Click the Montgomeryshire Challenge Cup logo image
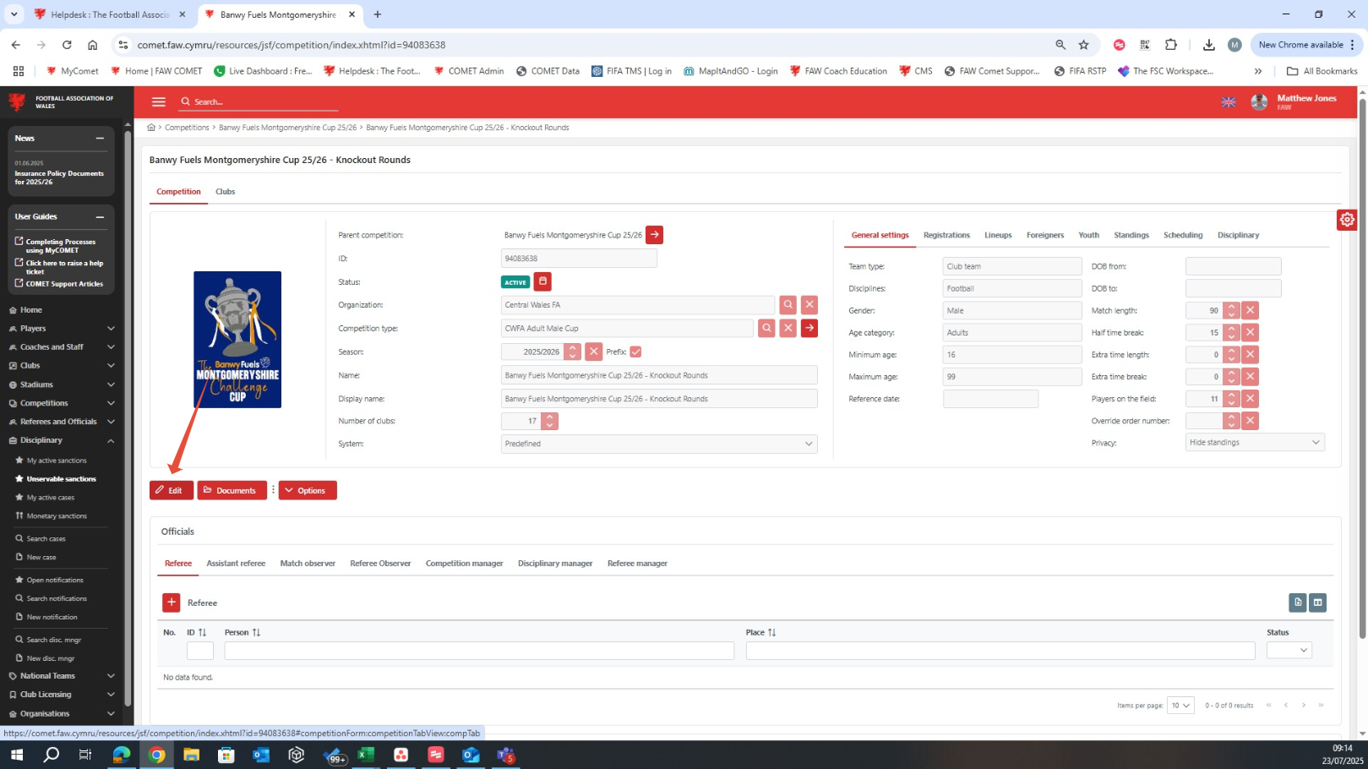 tap(237, 340)
